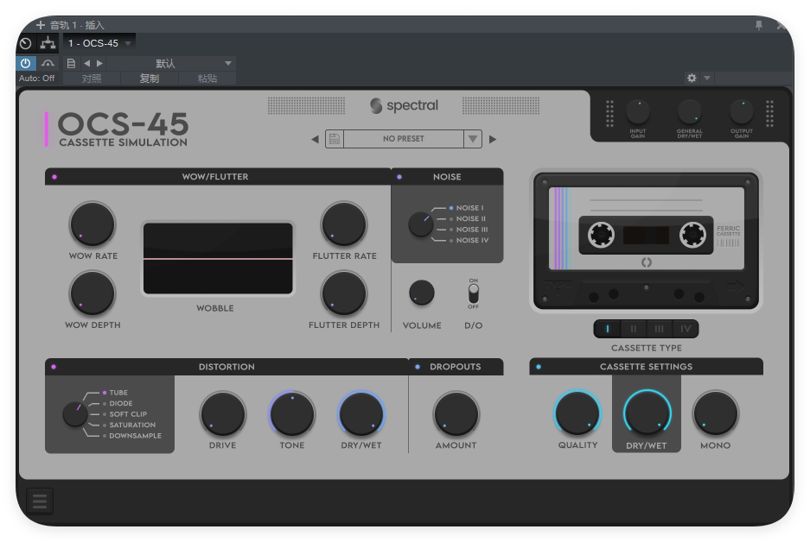Select previous OCS-45 preset with left arrow

315,139
